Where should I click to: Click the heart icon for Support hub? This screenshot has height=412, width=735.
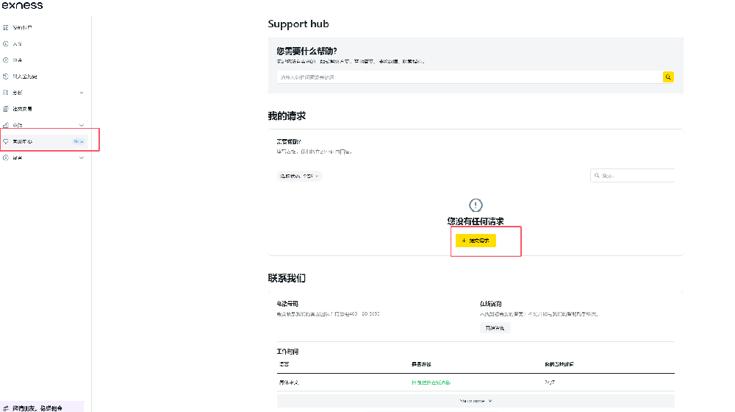(6, 141)
